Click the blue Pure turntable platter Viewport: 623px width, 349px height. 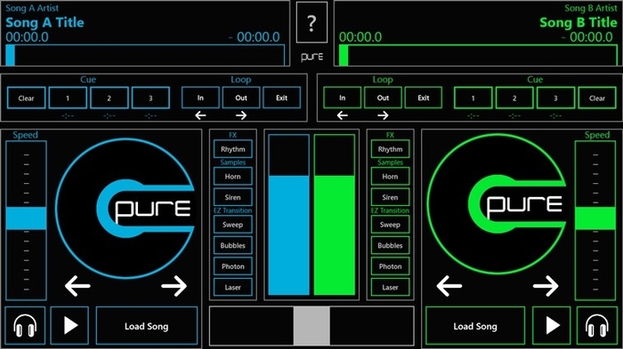pos(125,208)
